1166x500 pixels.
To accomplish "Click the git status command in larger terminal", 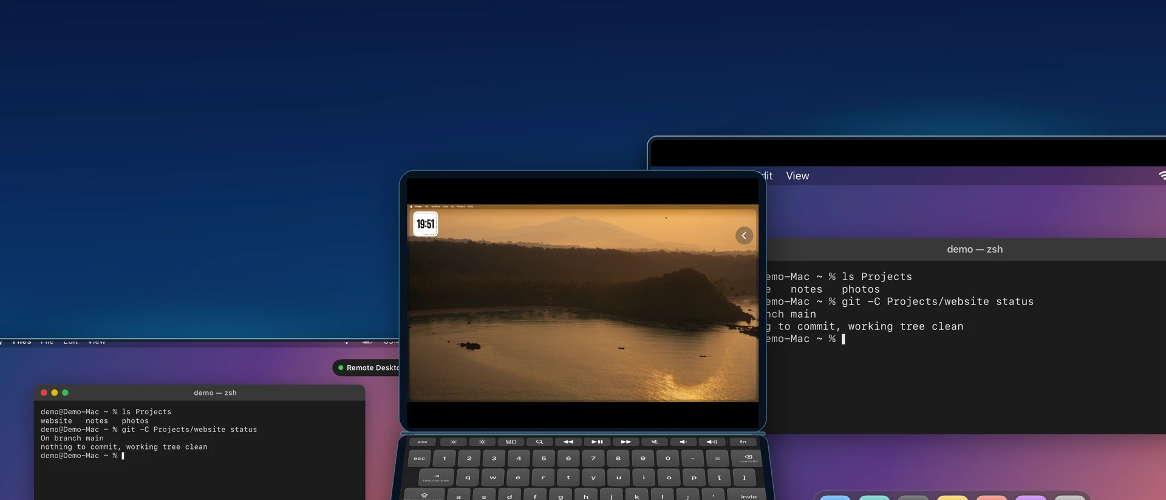I will (938, 301).
